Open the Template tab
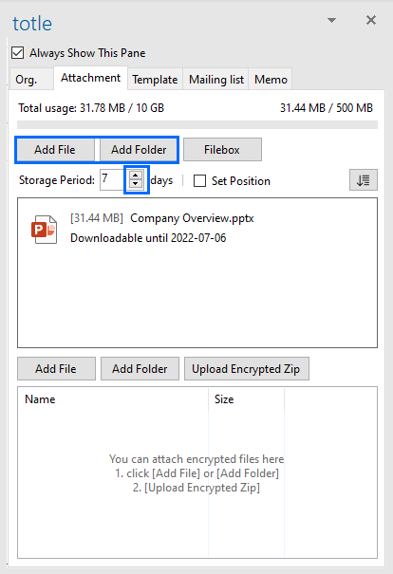 pos(155,79)
